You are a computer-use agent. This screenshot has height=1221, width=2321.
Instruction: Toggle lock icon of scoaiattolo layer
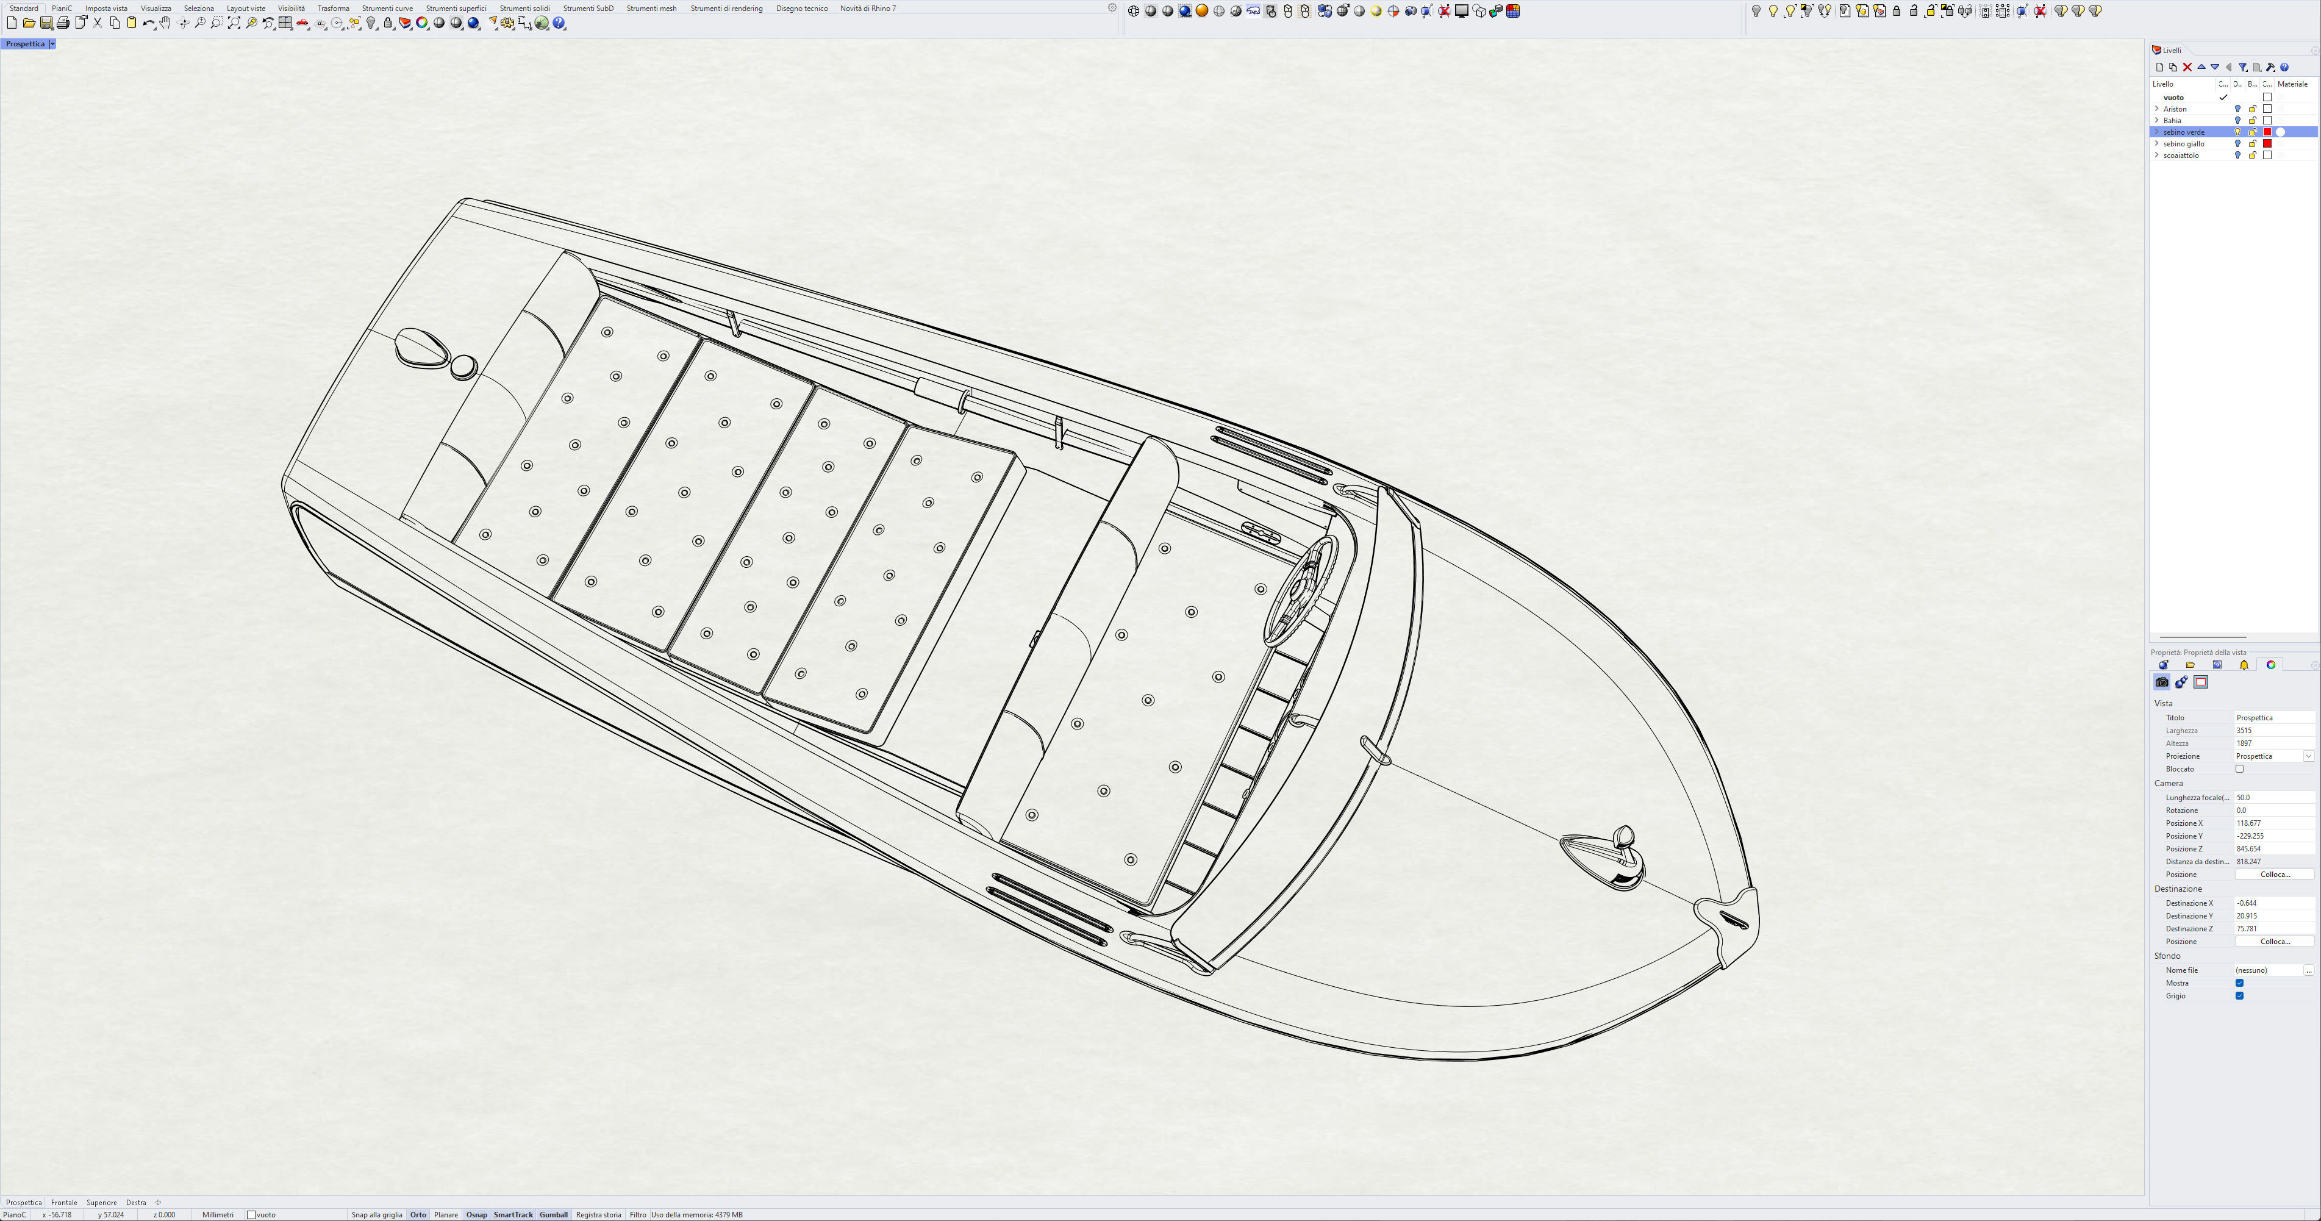(2253, 156)
